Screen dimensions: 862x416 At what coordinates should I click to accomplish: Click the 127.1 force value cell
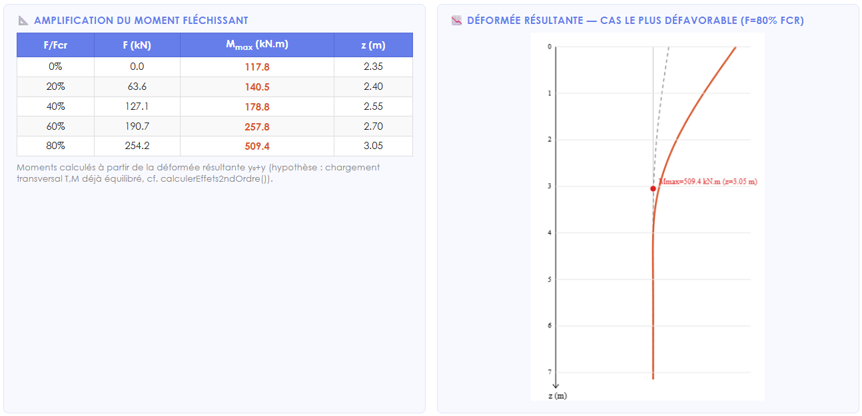point(137,106)
